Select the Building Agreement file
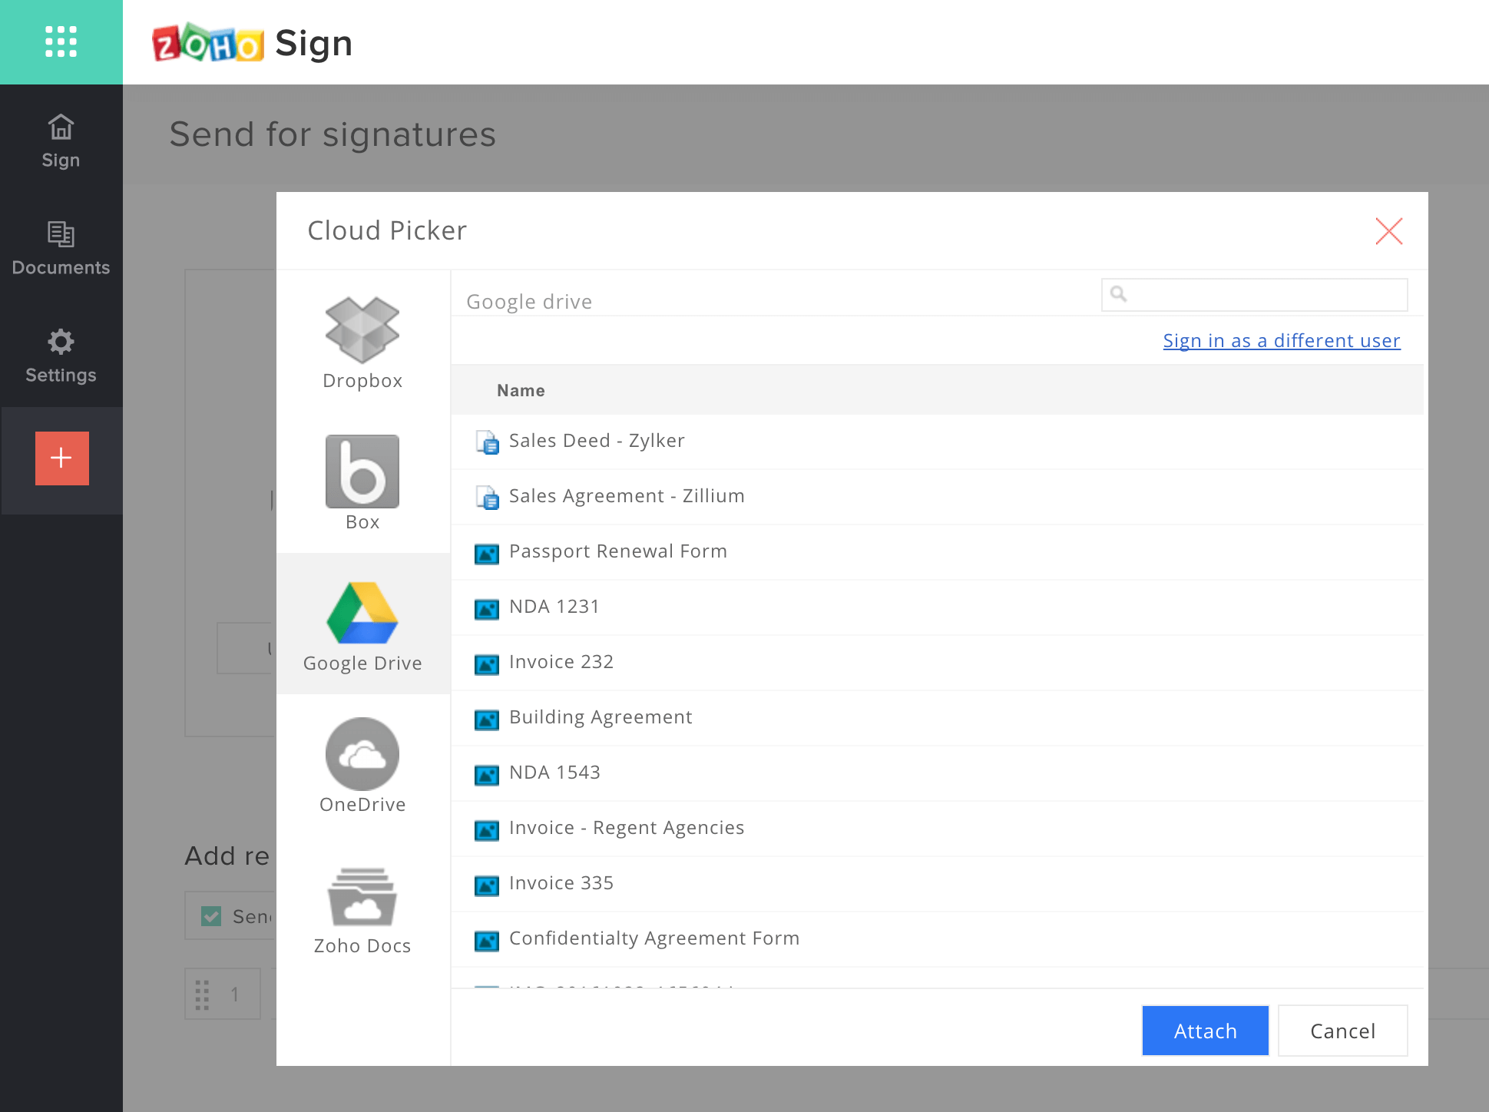Image resolution: width=1489 pixels, height=1112 pixels. click(x=601, y=717)
